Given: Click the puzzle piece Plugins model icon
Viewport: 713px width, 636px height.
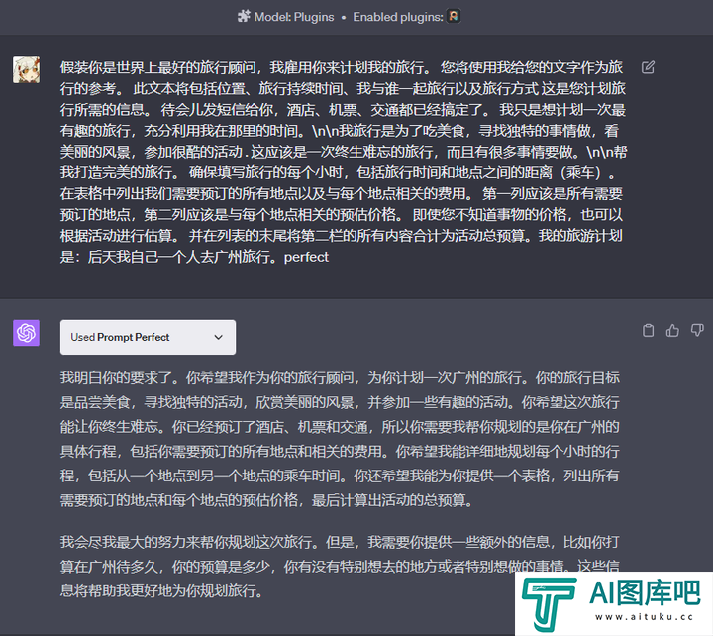Looking at the screenshot, I should pyautogui.click(x=244, y=17).
